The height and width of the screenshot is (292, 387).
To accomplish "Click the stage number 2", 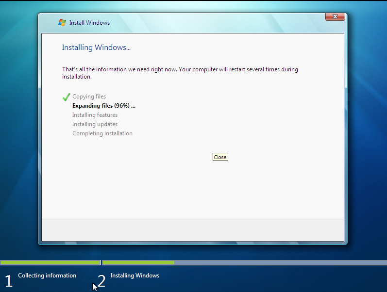I will tap(101, 281).
